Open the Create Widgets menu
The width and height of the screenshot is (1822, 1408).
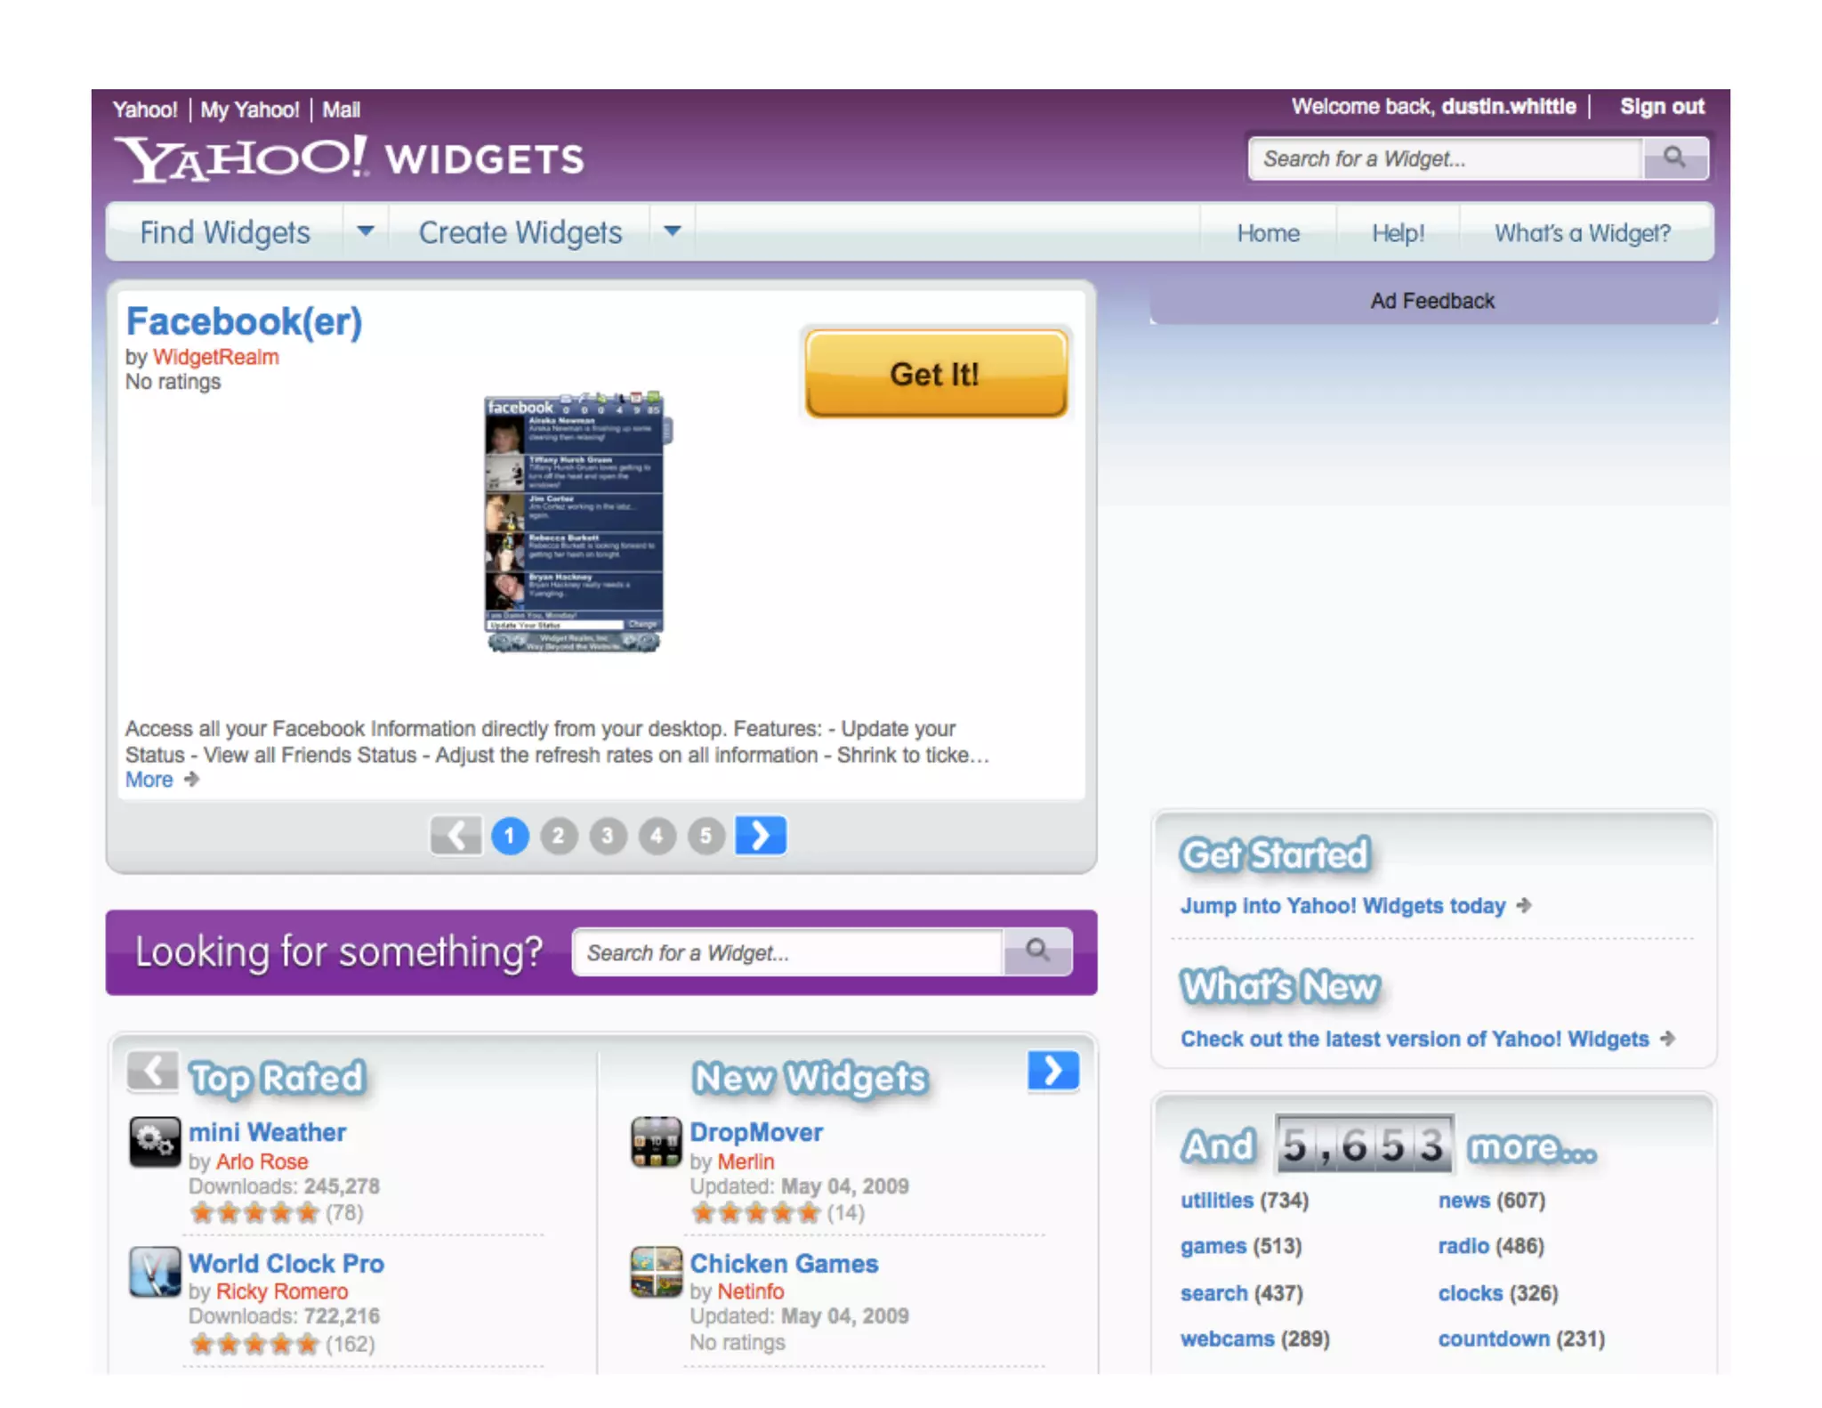tap(520, 232)
